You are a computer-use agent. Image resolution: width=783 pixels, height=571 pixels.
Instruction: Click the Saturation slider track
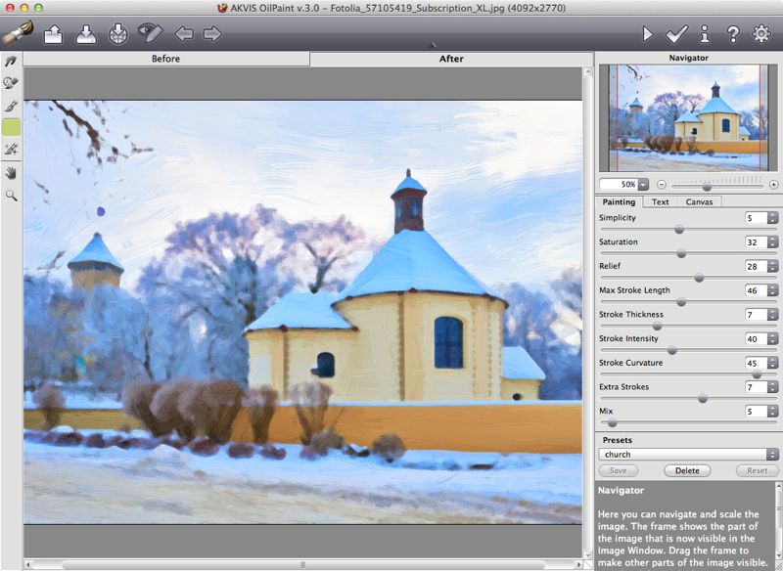[688, 254]
